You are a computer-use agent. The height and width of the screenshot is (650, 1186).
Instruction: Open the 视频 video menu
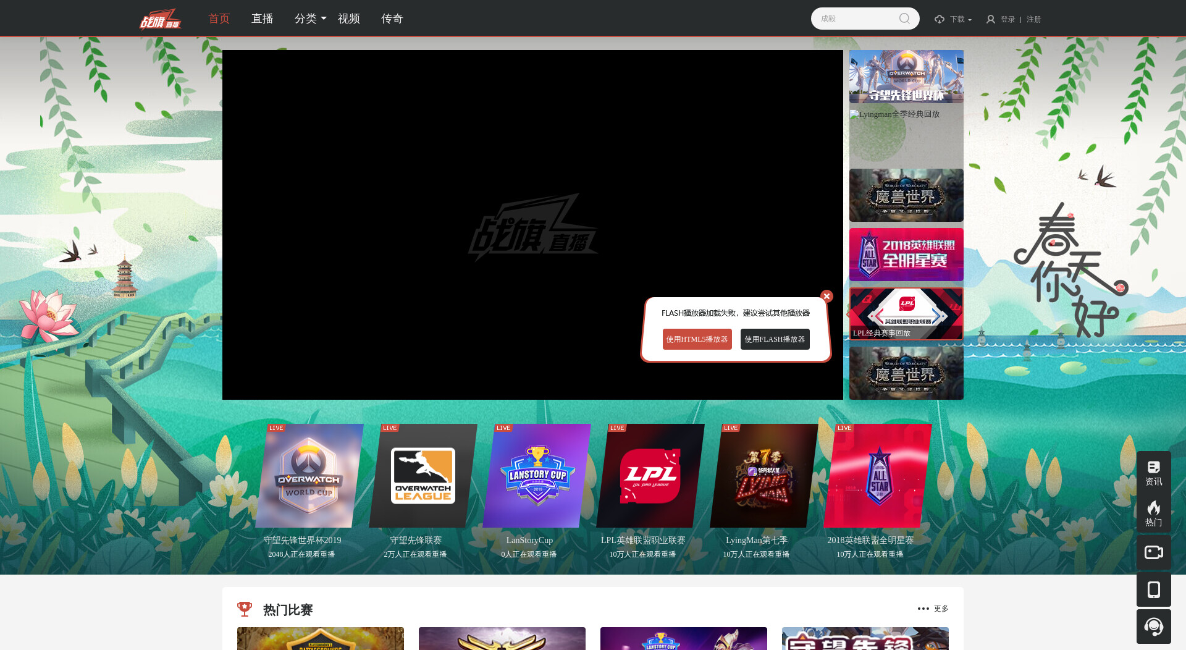pos(349,19)
